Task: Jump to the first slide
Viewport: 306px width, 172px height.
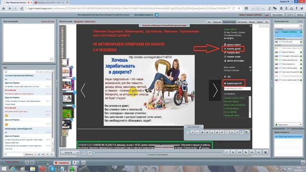Action: pos(233,152)
